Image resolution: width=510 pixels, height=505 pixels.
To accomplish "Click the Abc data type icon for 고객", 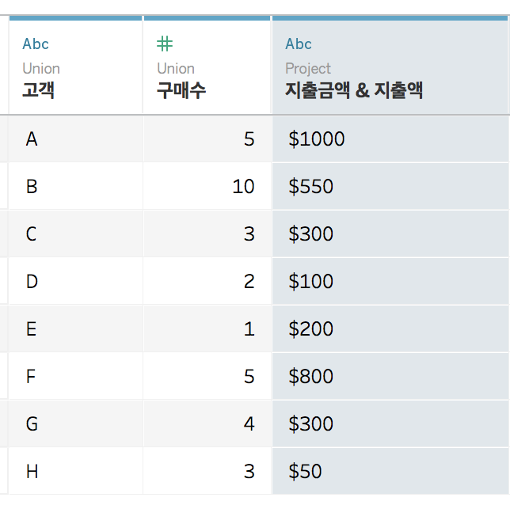I will tap(36, 44).
